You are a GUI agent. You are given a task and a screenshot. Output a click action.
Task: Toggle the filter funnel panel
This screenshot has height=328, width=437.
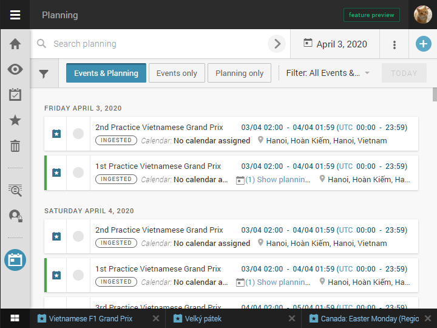[x=44, y=73]
